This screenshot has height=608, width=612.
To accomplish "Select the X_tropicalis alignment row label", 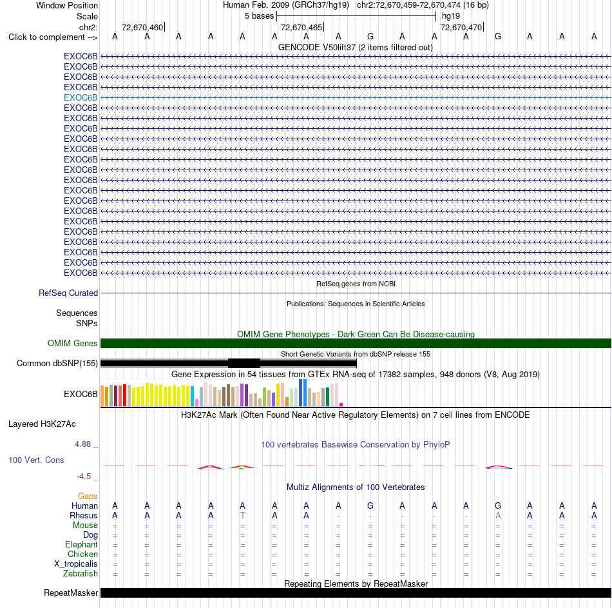I will coord(76,564).
